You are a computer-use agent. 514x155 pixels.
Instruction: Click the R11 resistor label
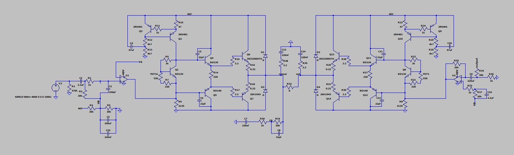(x=158, y=26)
